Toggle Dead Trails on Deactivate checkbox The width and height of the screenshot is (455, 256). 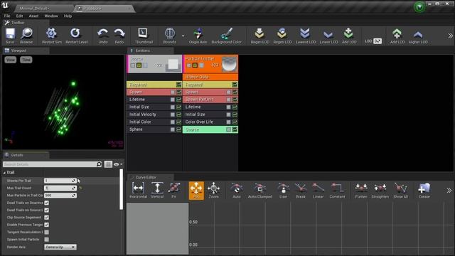tap(47, 203)
